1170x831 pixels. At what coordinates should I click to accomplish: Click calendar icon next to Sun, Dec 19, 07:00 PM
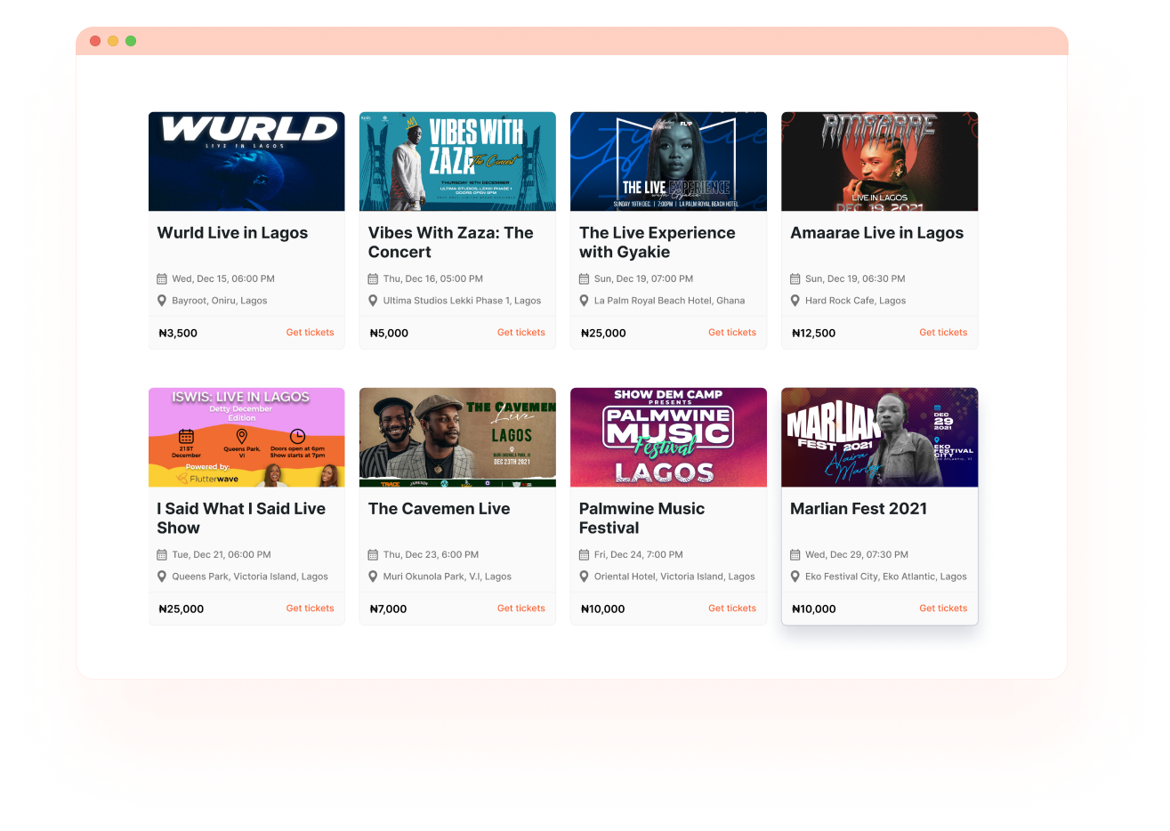point(584,278)
